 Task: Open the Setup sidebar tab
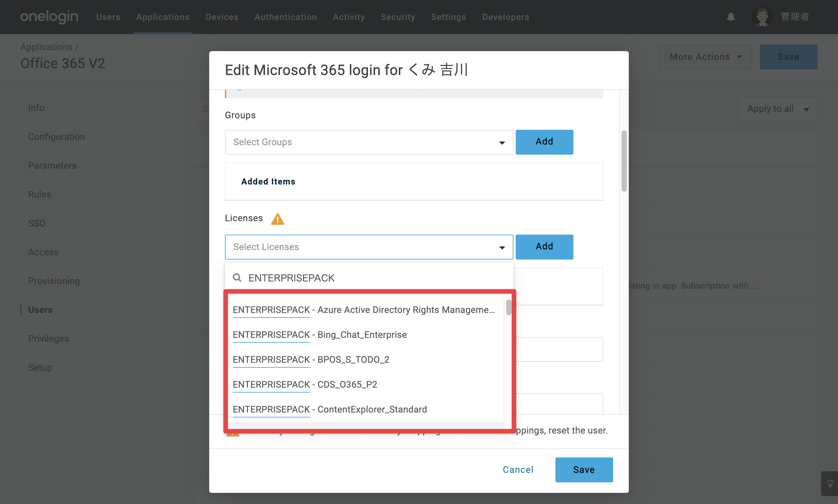pyautogui.click(x=40, y=368)
